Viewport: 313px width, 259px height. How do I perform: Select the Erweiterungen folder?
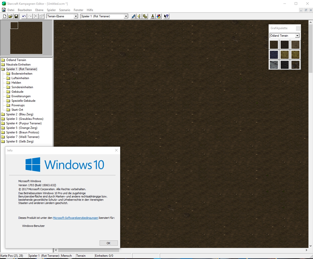[19, 96]
